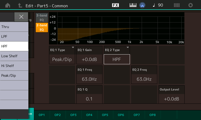Switch to 3-band EQ
This screenshot has height=120, width=201.
pos(42,17)
